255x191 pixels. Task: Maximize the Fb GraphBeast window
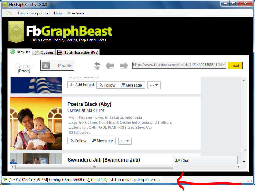click(x=234, y=3)
